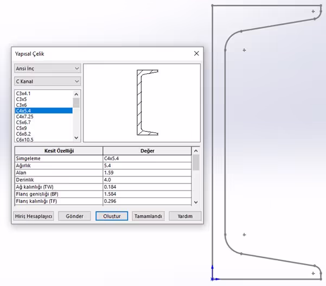Click the Ağırlık value 5.4 cell
Image resolution: width=326 pixels, height=286 pixels.
[x=147, y=166]
